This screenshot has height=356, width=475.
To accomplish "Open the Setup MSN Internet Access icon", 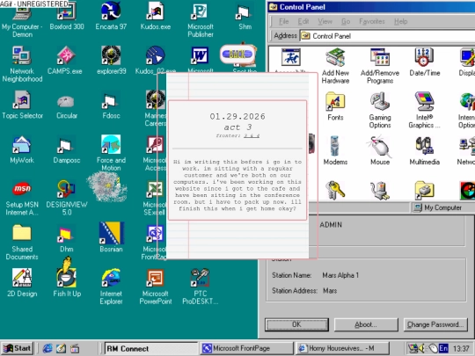I will point(22,198).
